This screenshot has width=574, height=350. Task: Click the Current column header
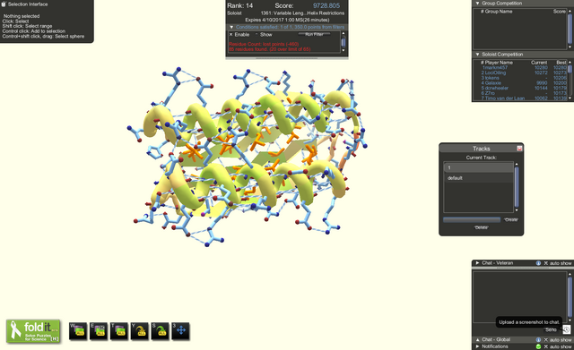click(x=539, y=63)
